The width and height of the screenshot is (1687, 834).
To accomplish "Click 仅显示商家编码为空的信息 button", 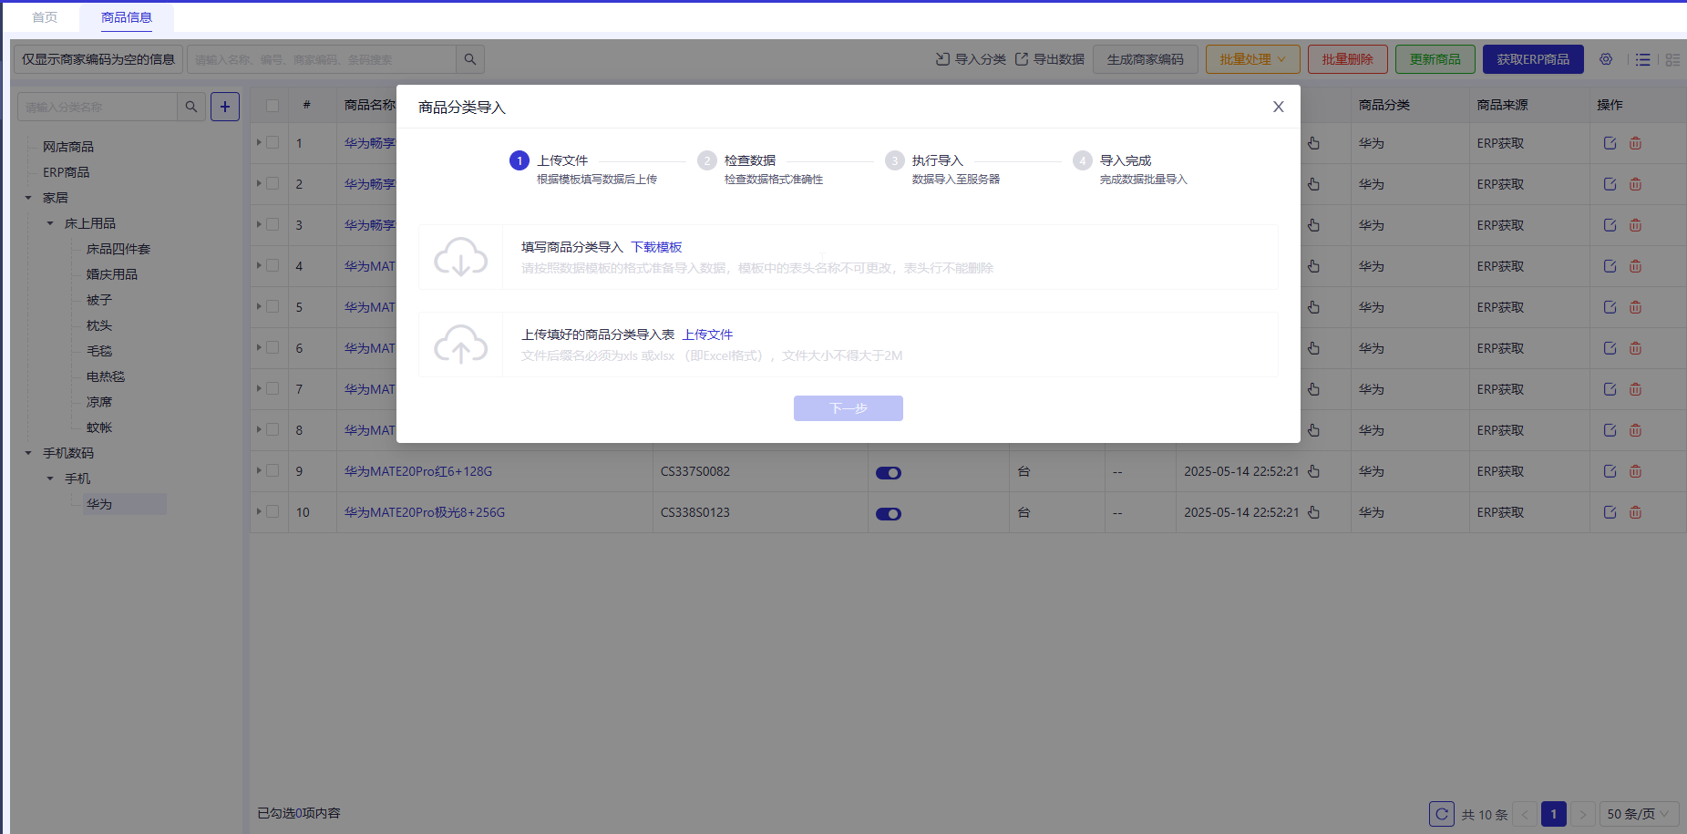I will coord(98,59).
